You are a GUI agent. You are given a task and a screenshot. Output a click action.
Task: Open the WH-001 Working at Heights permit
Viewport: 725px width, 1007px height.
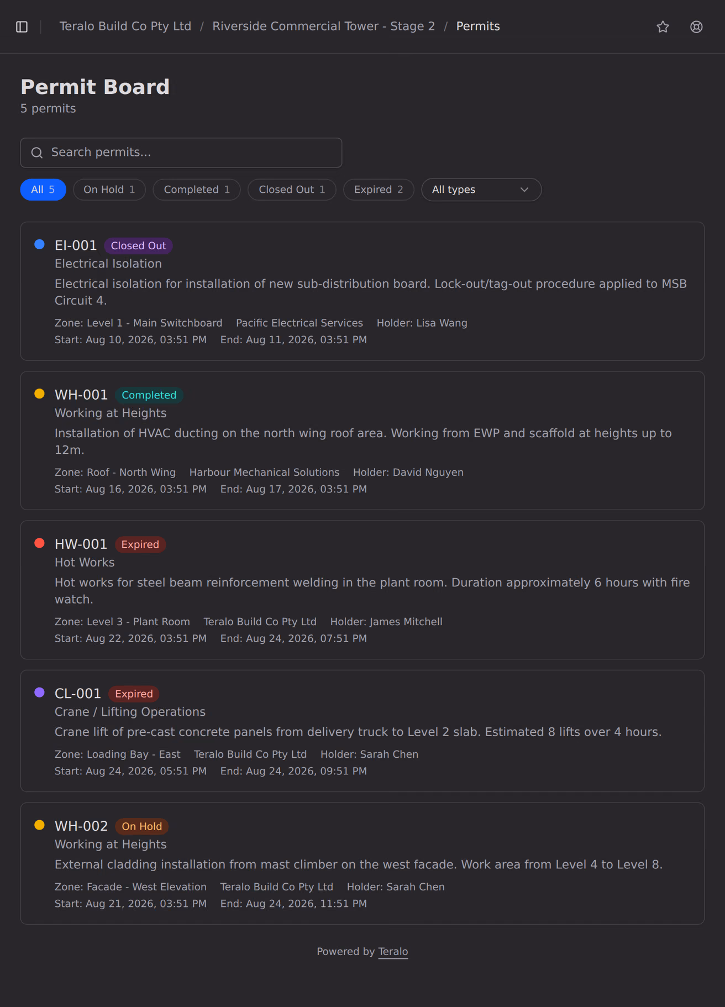(x=362, y=440)
